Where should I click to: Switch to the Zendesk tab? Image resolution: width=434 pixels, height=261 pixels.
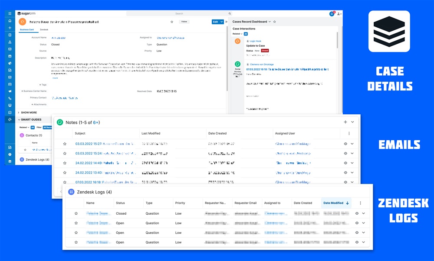(44, 29)
